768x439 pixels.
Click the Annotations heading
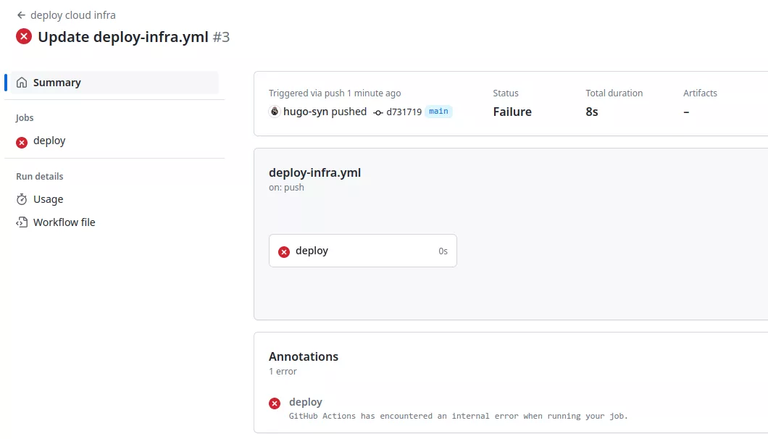303,356
